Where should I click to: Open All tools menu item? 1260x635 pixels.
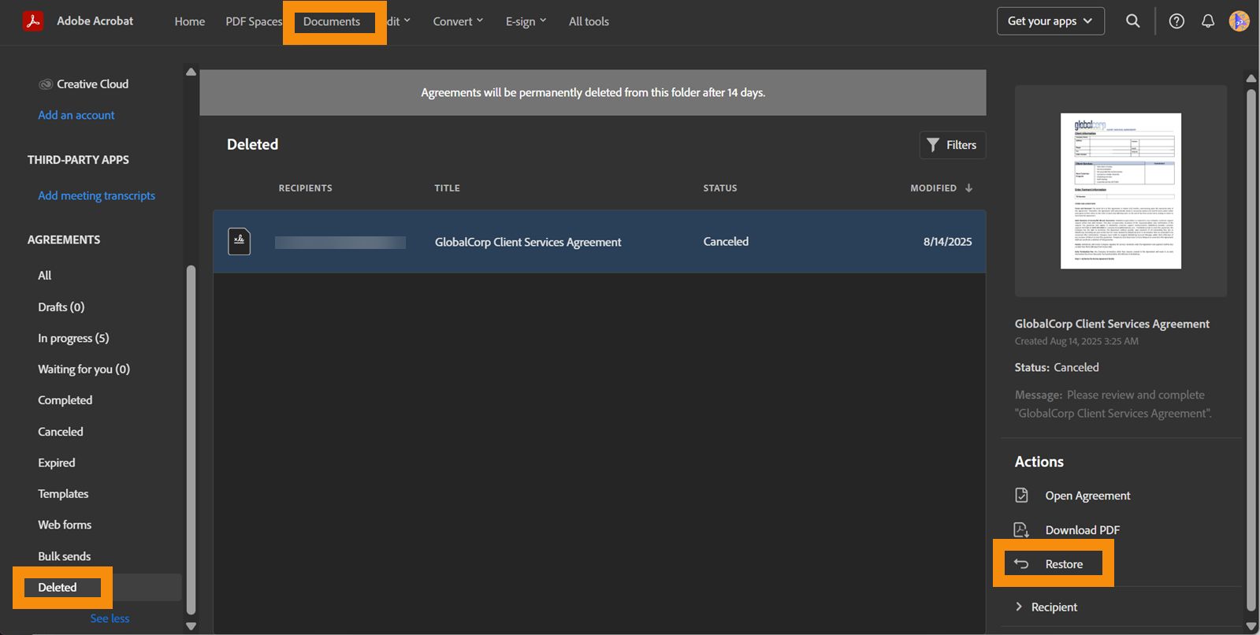pyautogui.click(x=589, y=21)
